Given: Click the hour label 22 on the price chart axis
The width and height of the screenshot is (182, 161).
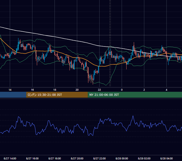Looking at the screenshot, I should click(x=99, y=90).
